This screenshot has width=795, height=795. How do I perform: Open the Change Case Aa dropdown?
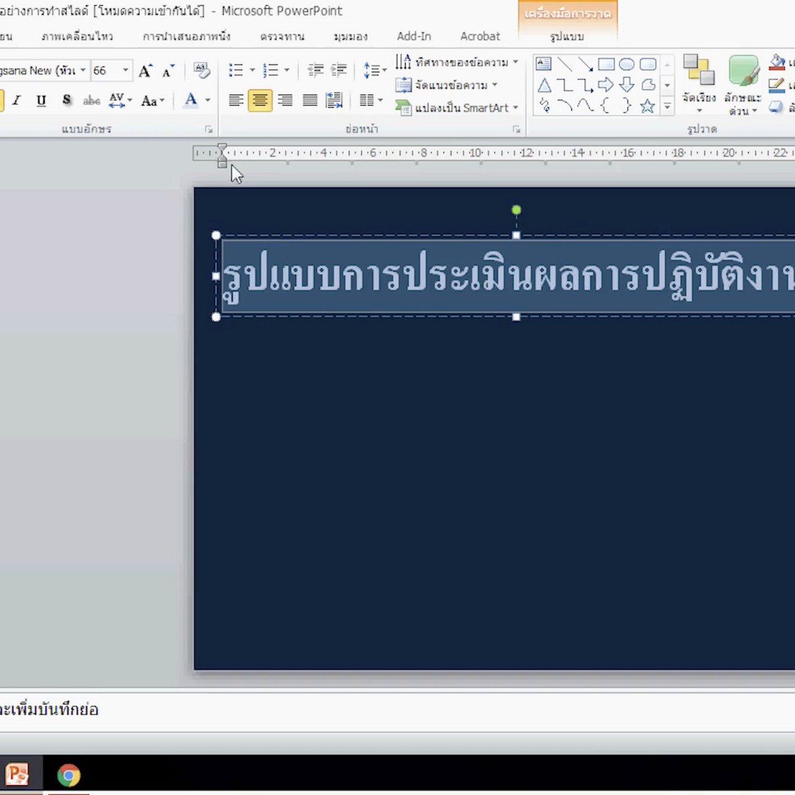(x=152, y=100)
